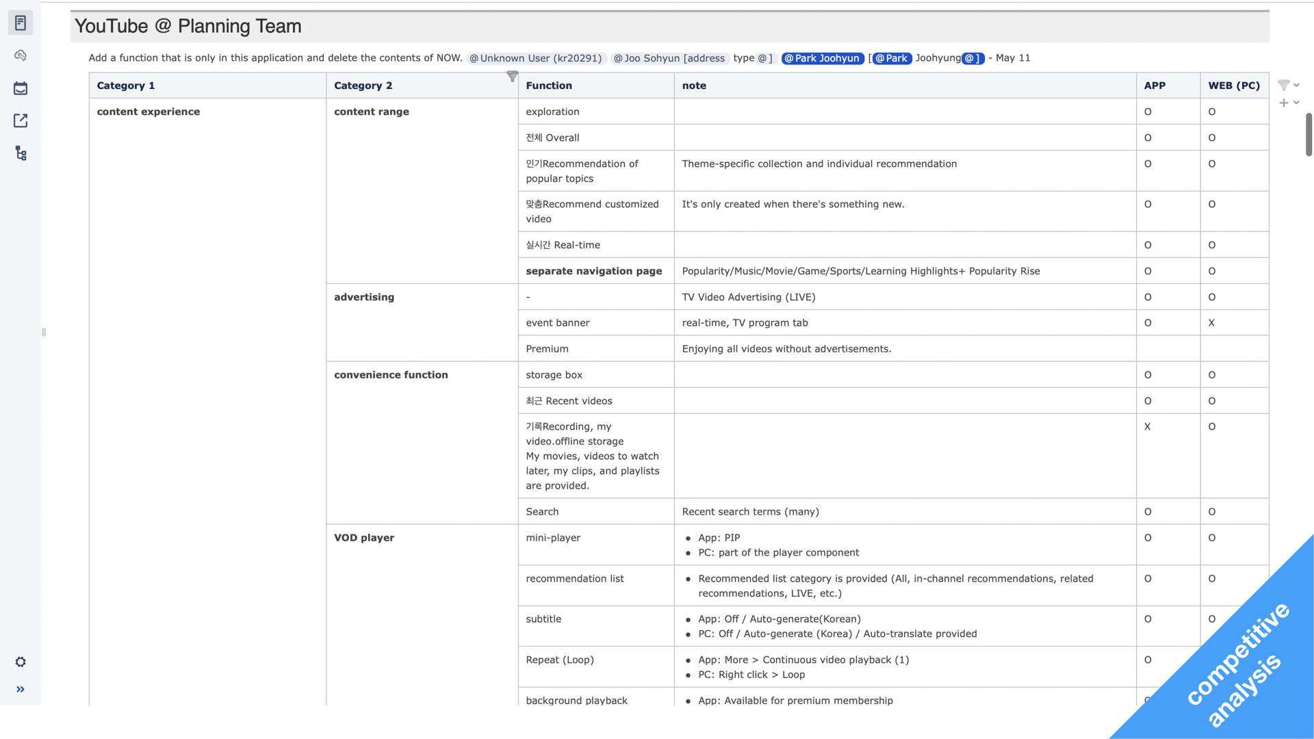
Task: Click the highlighted @ ] mention after Joohyung
Action: tap(972, 58)
